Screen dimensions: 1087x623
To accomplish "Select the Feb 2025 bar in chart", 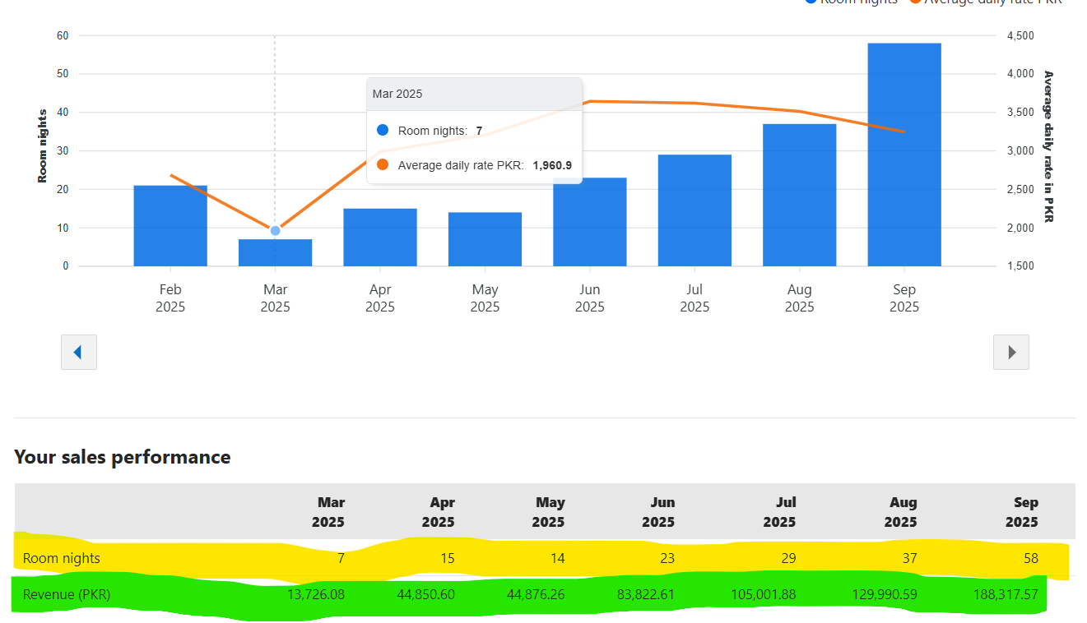I will click(x=170, y=226).
